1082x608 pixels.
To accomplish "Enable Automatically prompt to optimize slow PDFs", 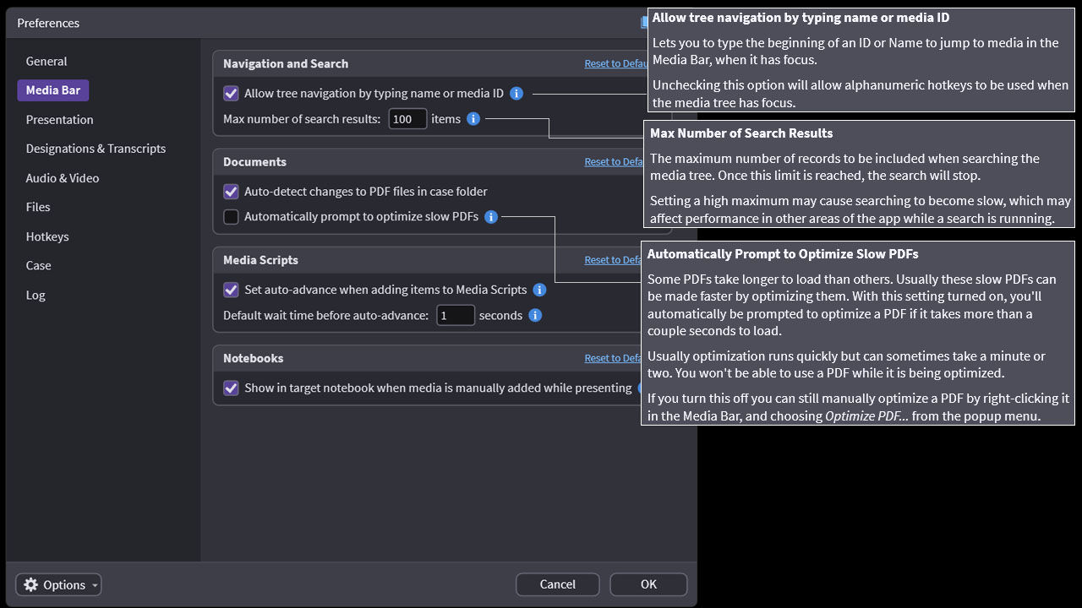I will 231,217.
